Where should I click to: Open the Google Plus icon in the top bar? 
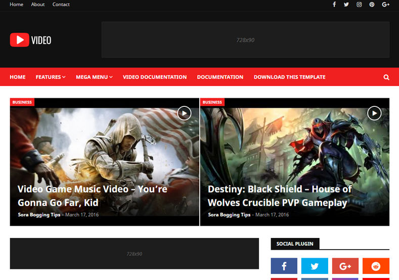[x=385, y=5]
